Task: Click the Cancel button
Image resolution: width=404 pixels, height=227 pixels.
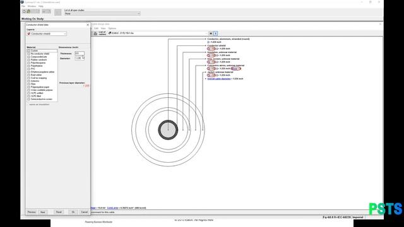Action: click(x=84, y=212)
